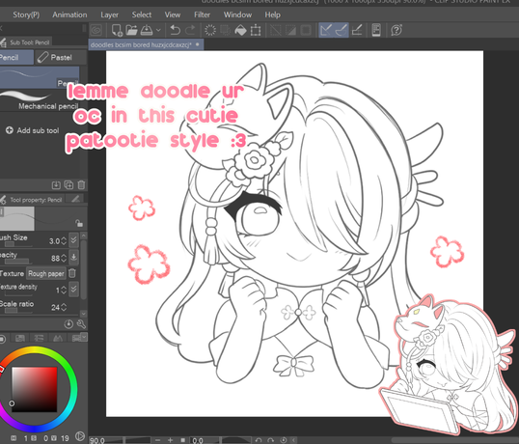The width and height of the screenshot is (519, 444).
Task: Open the Help menu
Action: coord(272,14)
